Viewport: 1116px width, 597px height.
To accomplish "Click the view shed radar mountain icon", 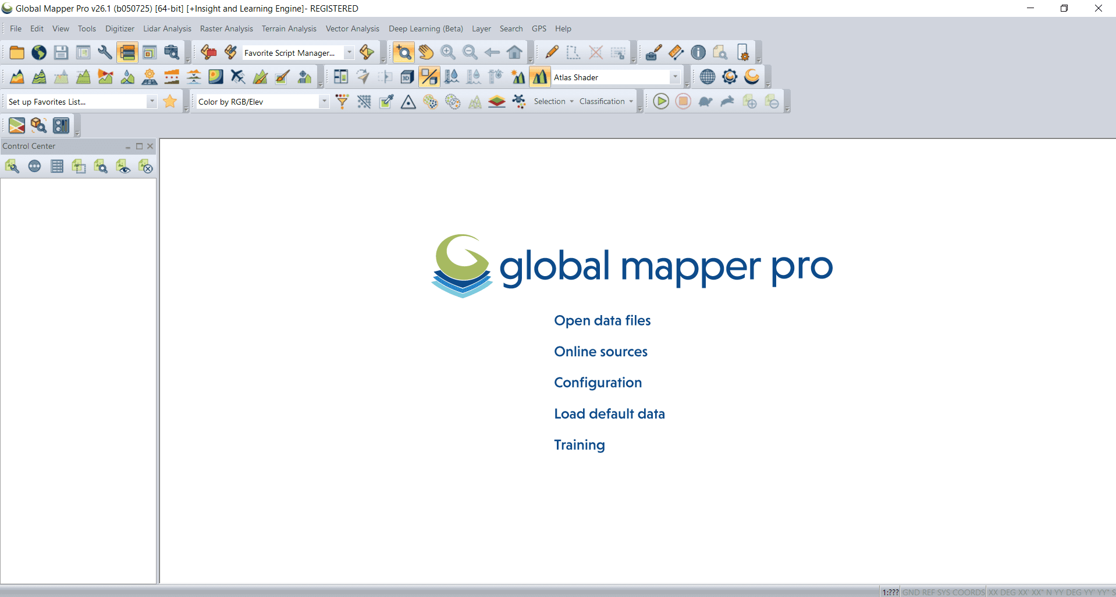I will point(105,77).
